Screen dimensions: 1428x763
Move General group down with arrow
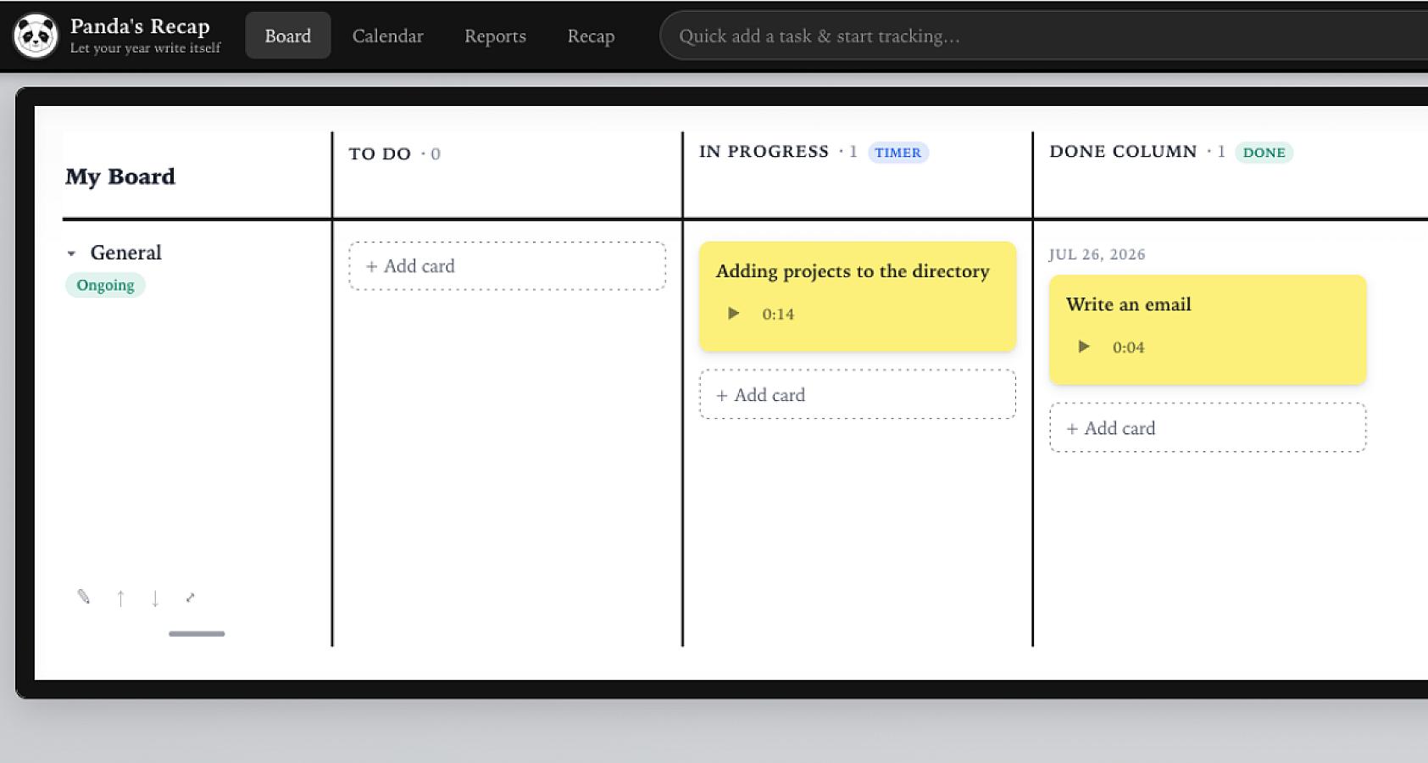click(x=155, y=599)
